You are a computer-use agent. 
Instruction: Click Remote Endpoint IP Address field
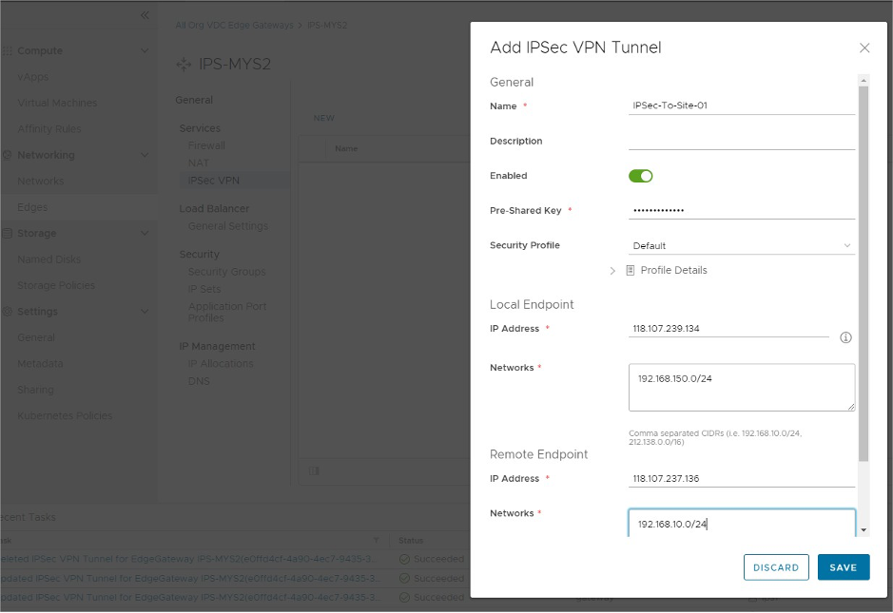coord(742,479)
